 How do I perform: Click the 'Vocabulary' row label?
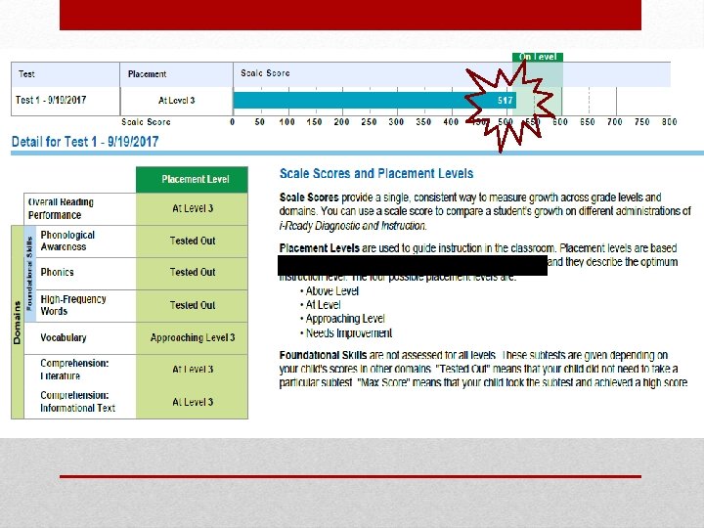[x=64, y=337]
